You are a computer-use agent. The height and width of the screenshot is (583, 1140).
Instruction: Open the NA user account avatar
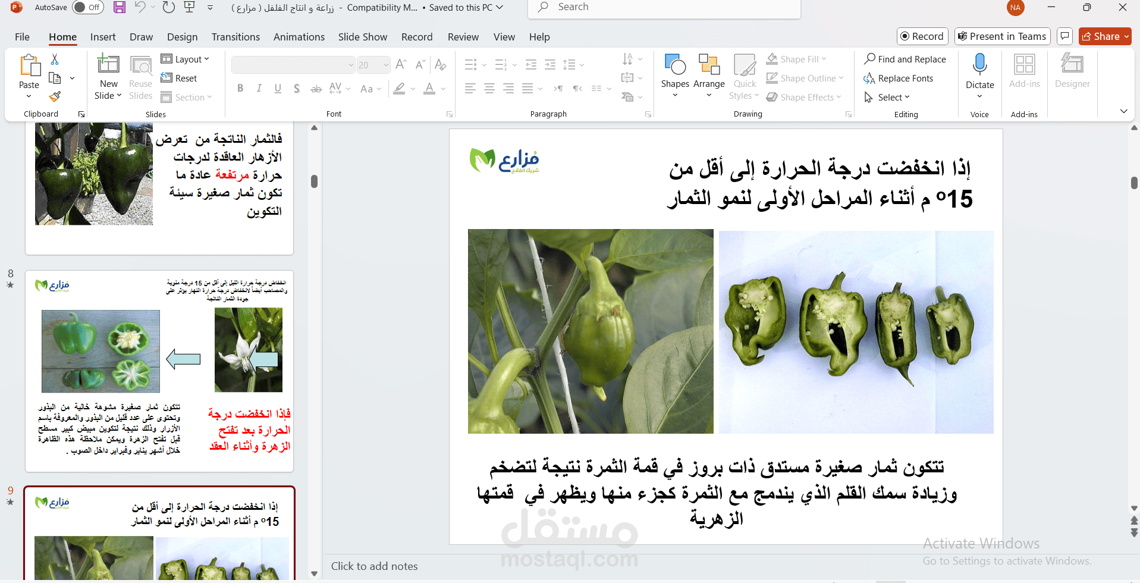(x=1015, y=8)
